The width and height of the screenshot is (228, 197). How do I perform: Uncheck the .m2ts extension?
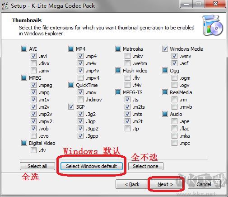tap(127, 107)
